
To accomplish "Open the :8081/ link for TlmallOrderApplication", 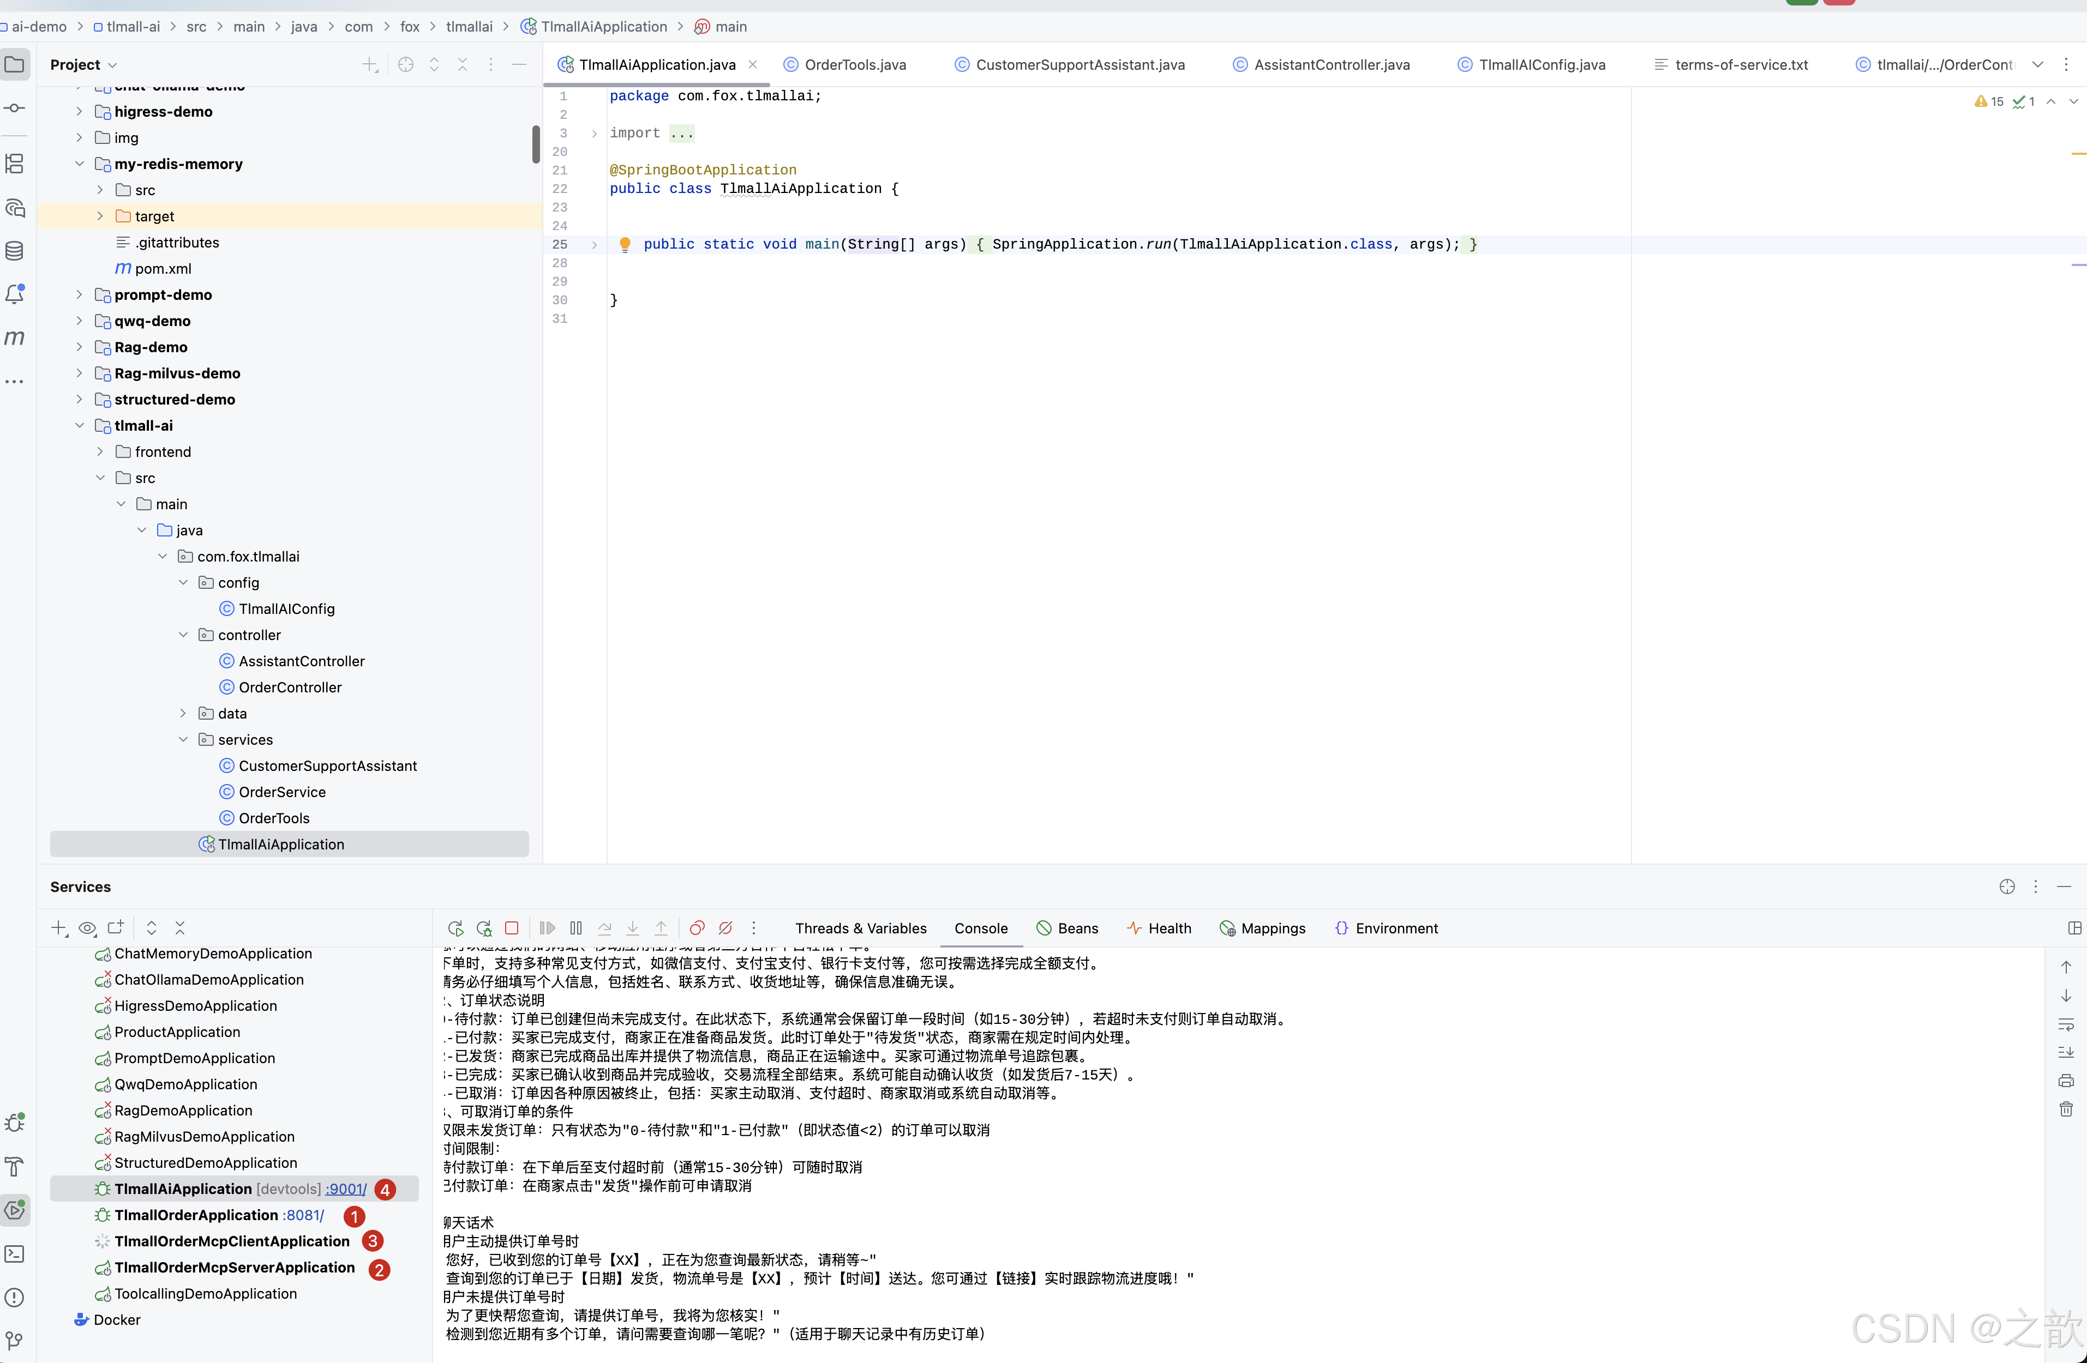I will (x=303, y=1216).
